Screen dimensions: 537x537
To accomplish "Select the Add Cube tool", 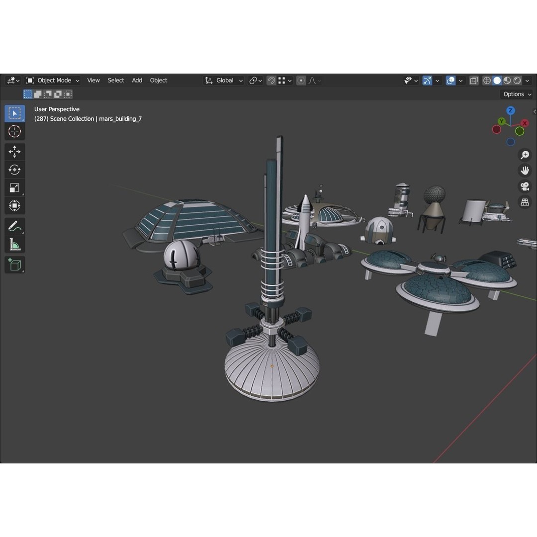I will 14,265.
